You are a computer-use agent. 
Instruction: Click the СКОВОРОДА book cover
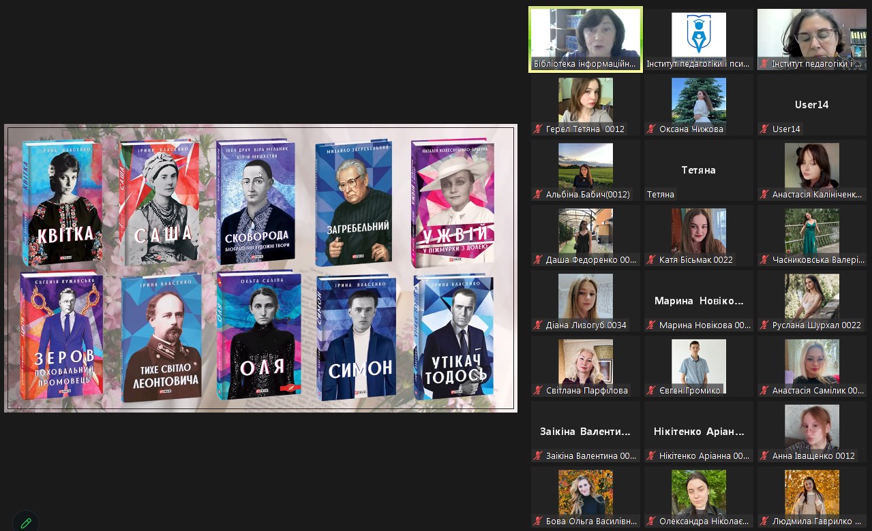pyautogui.click(x=256, y=202)
